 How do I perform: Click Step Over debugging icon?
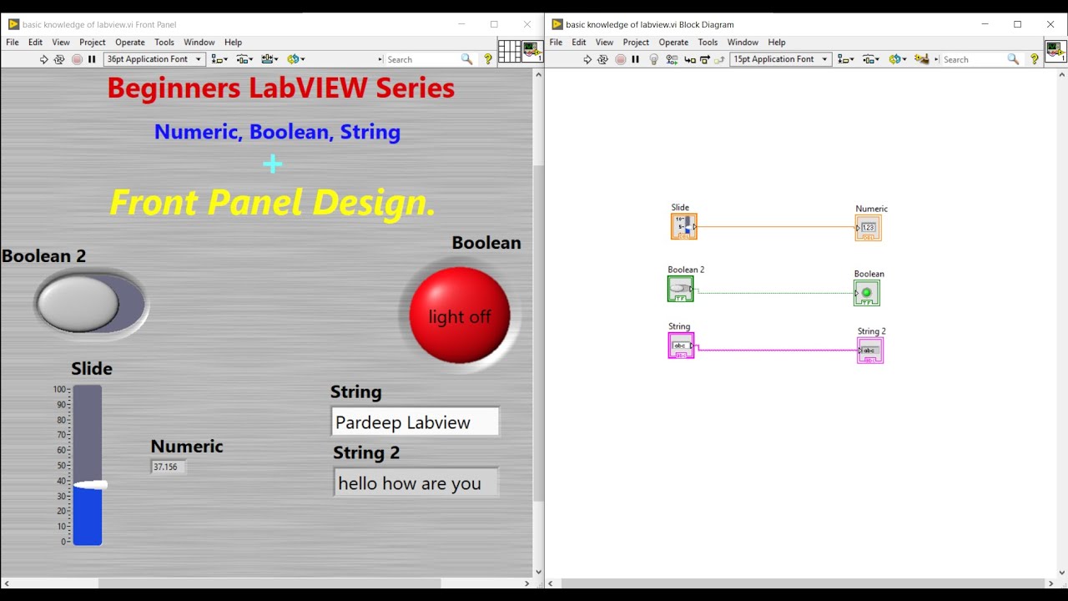click(x=705, y=59)
